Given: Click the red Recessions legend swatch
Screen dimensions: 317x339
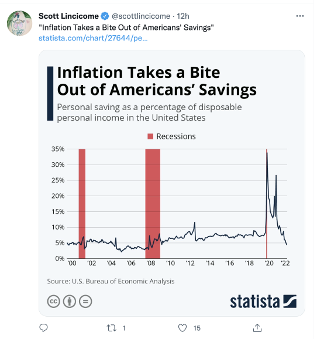Looking at the screenshot, I should pyautogui.click(x=150, y=136).
